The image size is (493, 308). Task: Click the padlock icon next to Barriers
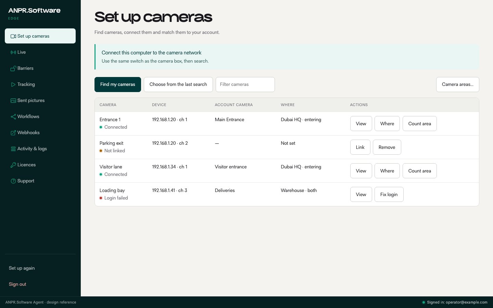coord(13,68)
